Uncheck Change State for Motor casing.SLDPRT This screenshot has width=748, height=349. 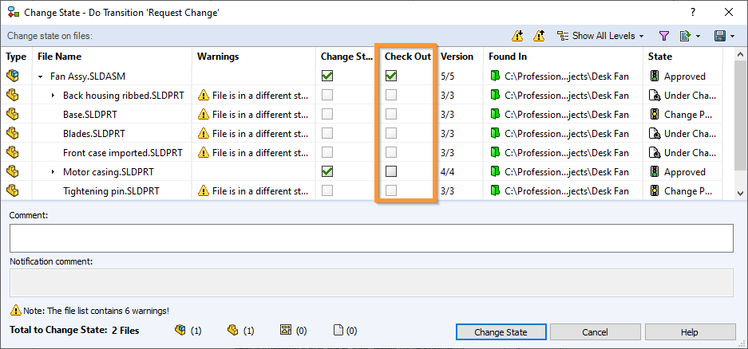[327, 171]
